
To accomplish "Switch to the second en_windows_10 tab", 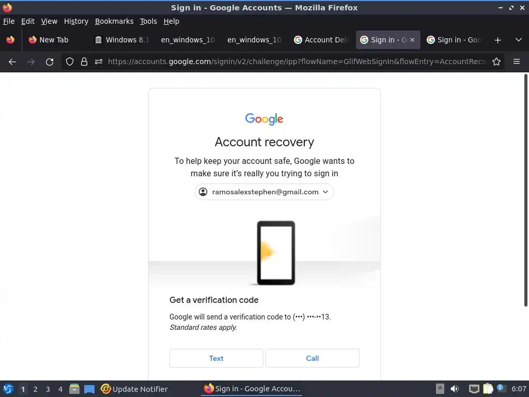I will tap(254, 40).
